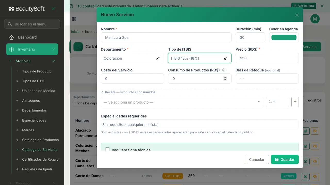
Task: Click the Guardar button
Action: point(285,159)
